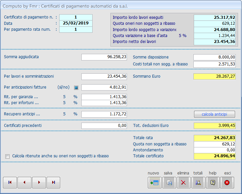Click the Somme disposizione field 8.000,00
This screenshot has height=194, width=242.
click(215, 57)
